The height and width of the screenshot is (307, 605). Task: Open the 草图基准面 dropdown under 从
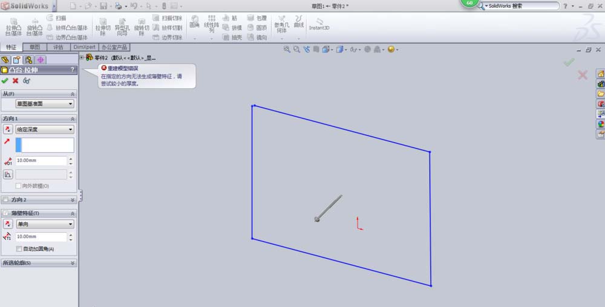point(45,103)
